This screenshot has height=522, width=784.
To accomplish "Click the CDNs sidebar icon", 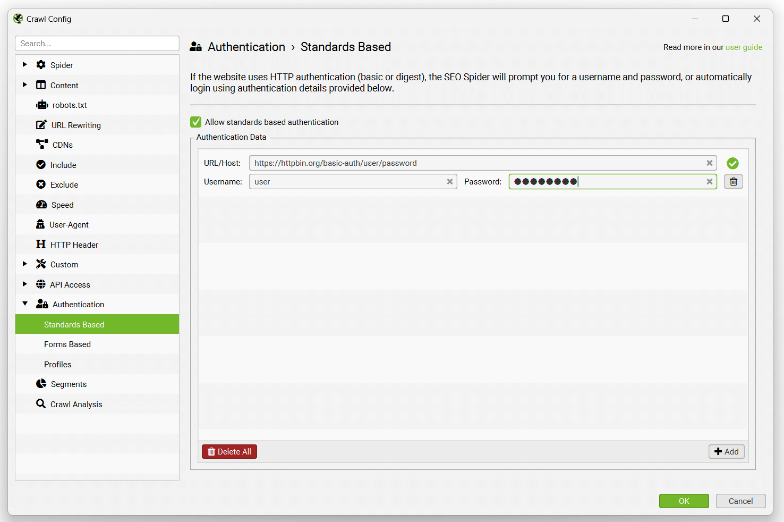I will [41, 144].
